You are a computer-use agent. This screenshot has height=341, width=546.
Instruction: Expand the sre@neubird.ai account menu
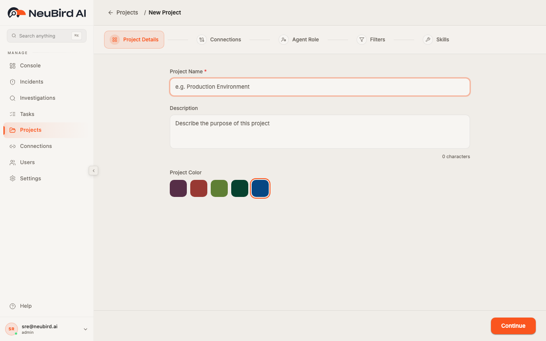click(85, 329)
